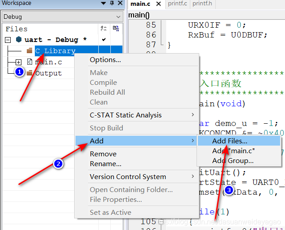Choose Options... from the context menu
Image resolution: width=285 pixels, height=230 pixels.
coord(105,59)
